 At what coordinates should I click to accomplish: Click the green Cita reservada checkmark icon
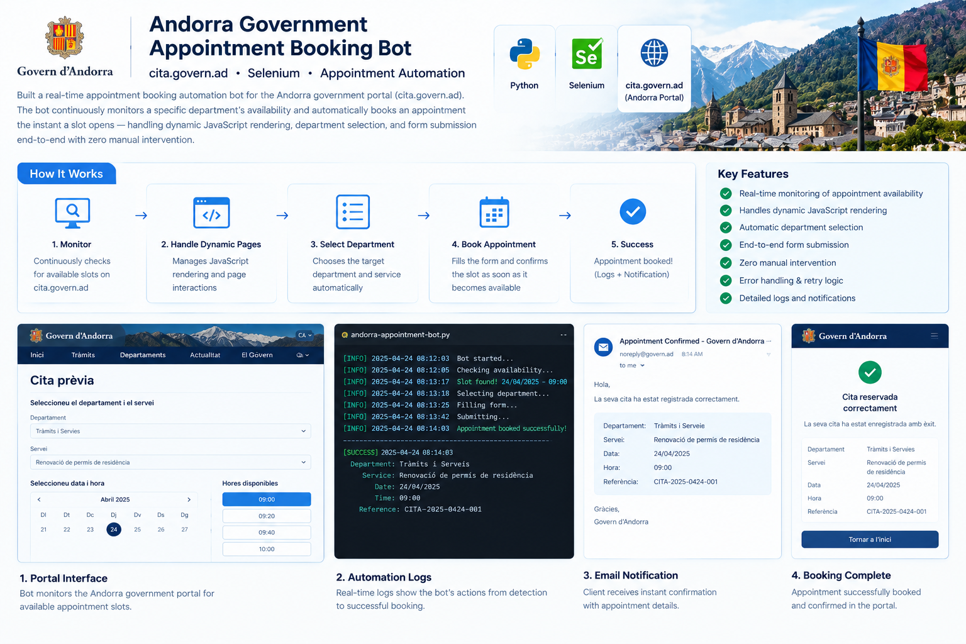tap(870, 372)
